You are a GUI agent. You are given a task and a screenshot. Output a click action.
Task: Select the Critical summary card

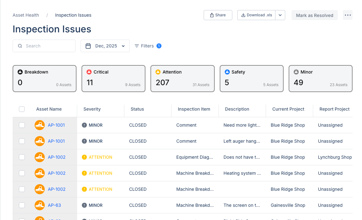tap(113, 79)
